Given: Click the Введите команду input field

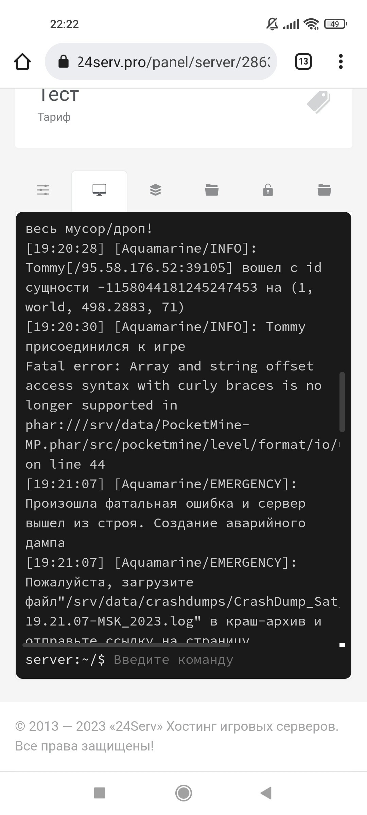Looking at the screenshot, I should click(173, 659).
